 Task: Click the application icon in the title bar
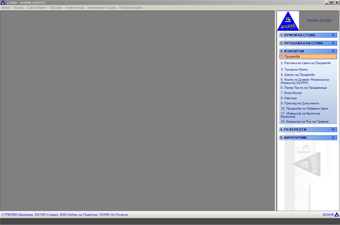(x=3, y=2)
